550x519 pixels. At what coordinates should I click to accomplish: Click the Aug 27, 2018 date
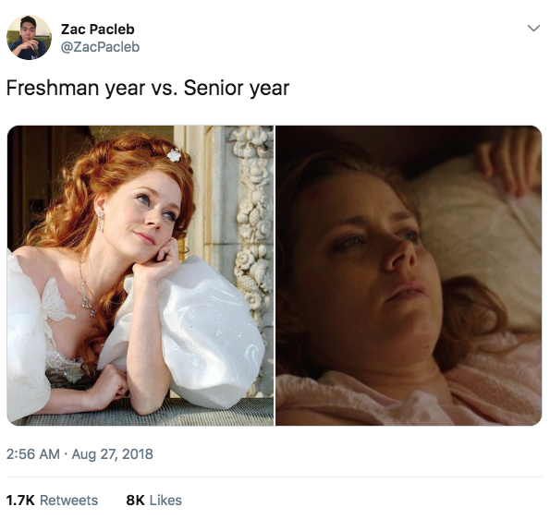coord(112,454)
